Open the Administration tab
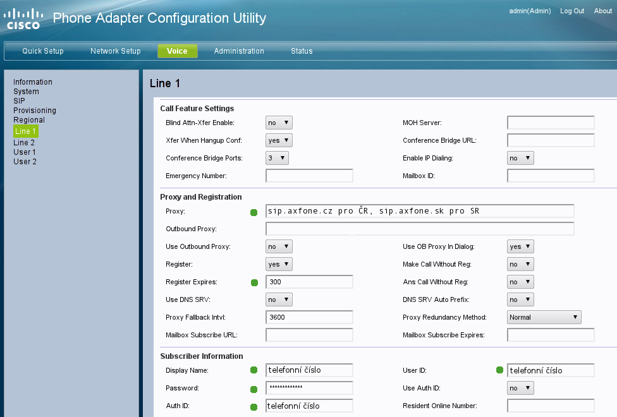Image resolution: width=617 pixels, height=417 pixels. 239,51
